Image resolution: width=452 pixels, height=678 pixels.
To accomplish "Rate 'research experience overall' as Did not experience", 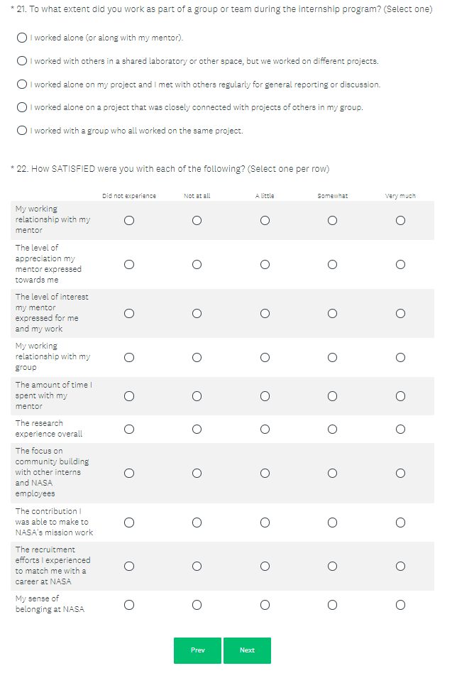I will [x=129, y=429].
